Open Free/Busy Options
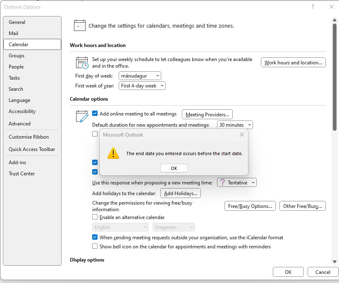Image resolution: width=339 pixels, height=283 pixels. [250, 206]
